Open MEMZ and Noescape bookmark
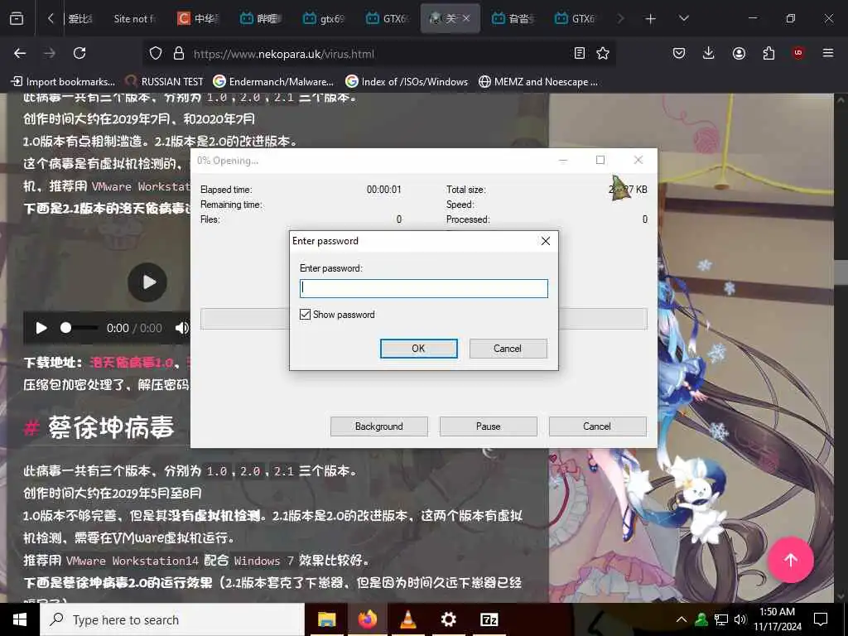This screenshot has height=636, width=848. tap(538, 82)
